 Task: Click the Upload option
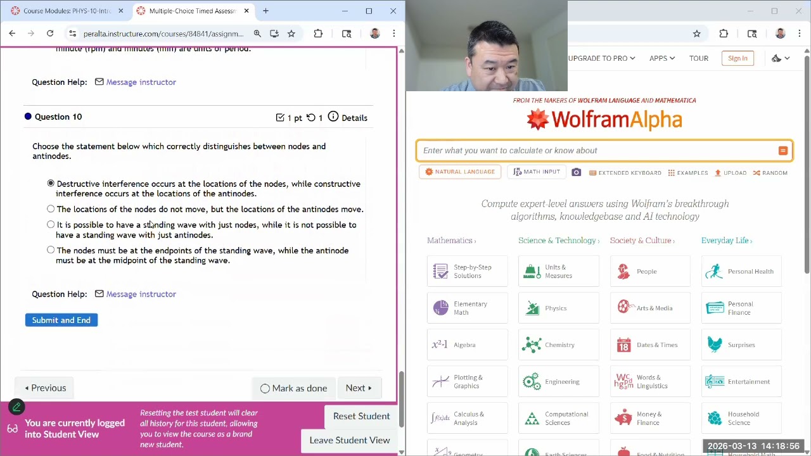click(x=731, y=173)
